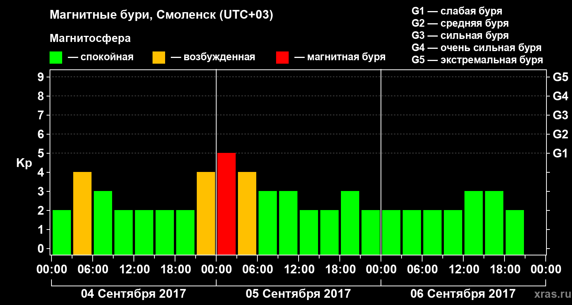Select the orange 03:00–06:00 bar on 04 Сентября

click(82, 213)
